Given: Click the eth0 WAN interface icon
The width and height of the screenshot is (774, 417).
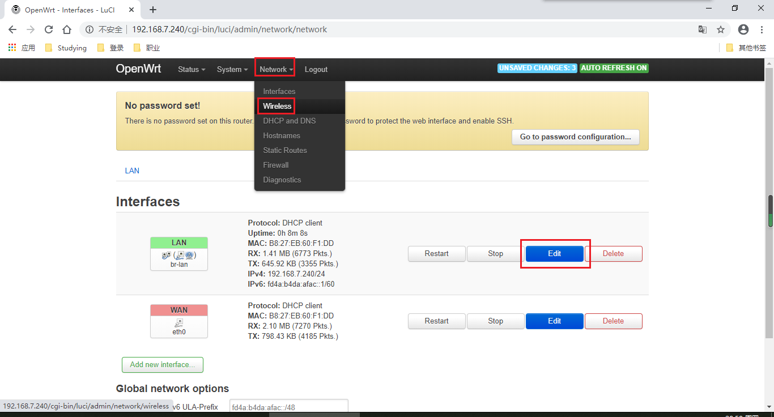Looking at the screenshot, I should point(179,322).
